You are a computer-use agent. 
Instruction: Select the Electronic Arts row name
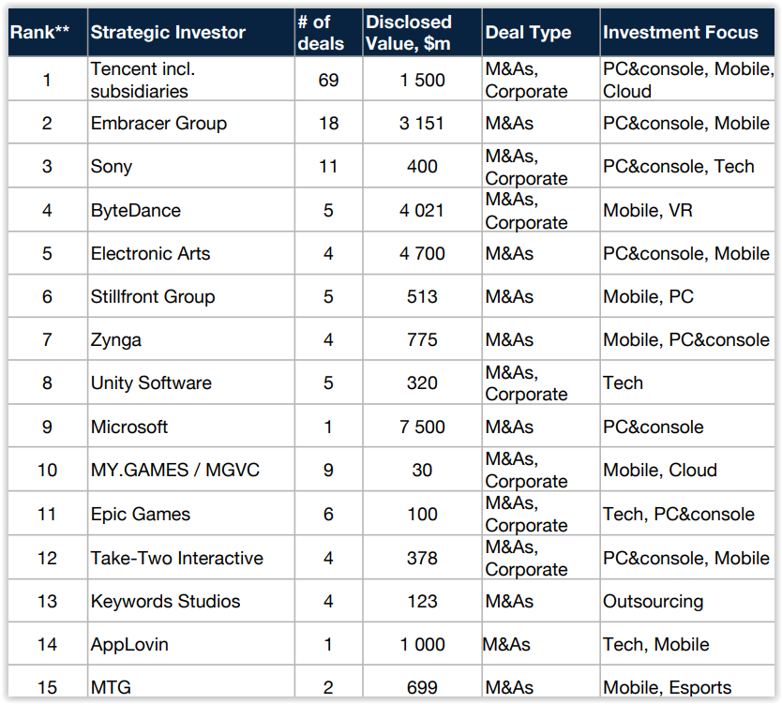[150, 253]
